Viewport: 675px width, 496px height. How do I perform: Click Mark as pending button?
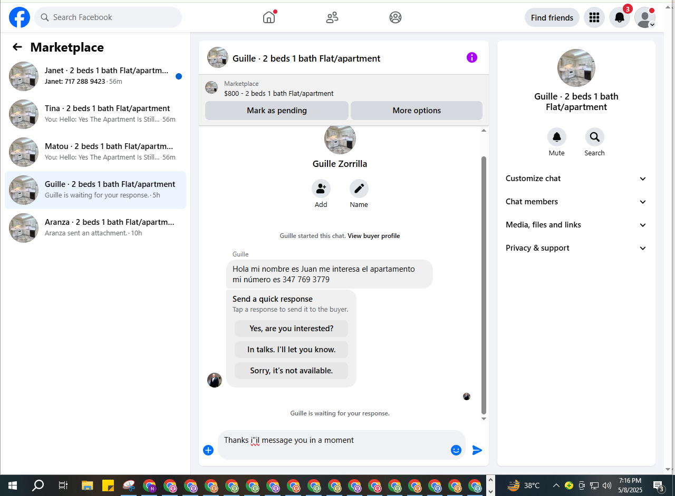(x=277, y=111)
